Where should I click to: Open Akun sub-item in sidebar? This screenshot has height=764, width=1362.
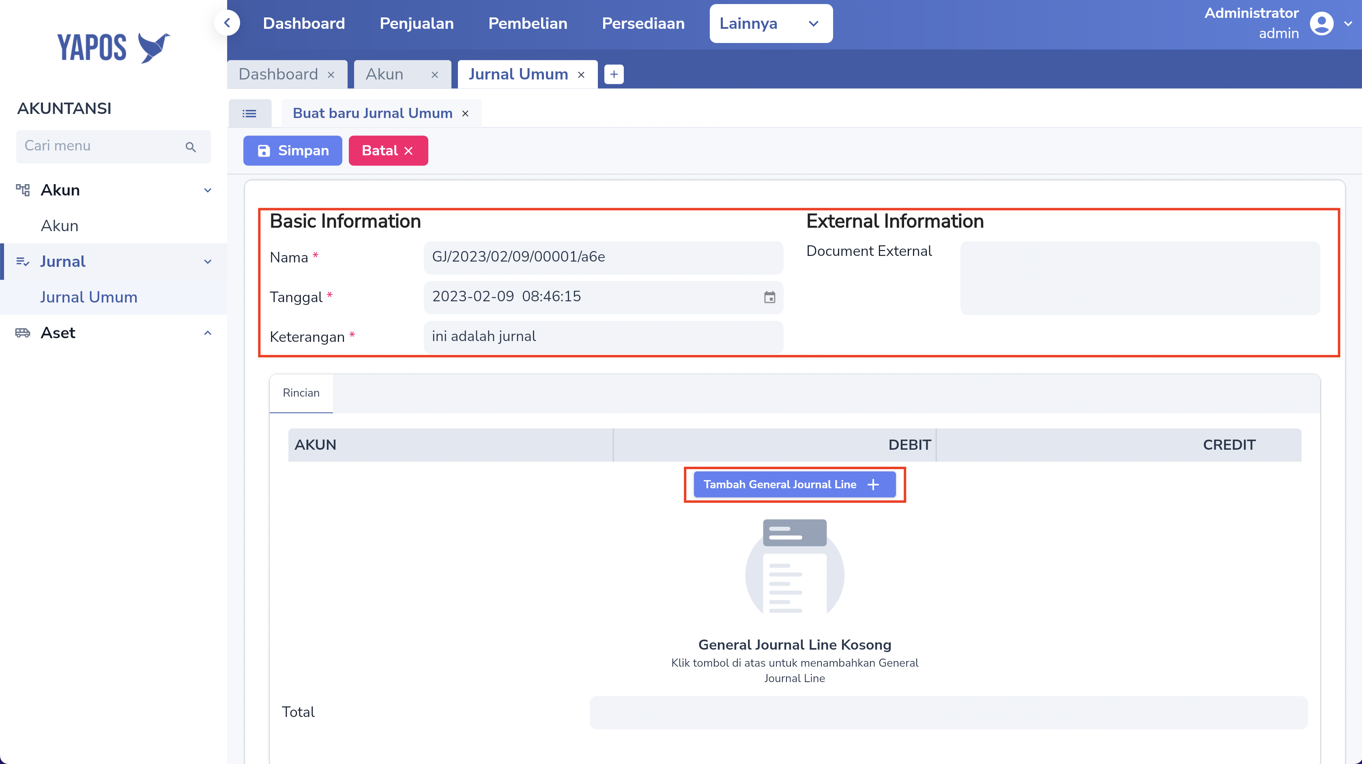click(x=60, y=226)
